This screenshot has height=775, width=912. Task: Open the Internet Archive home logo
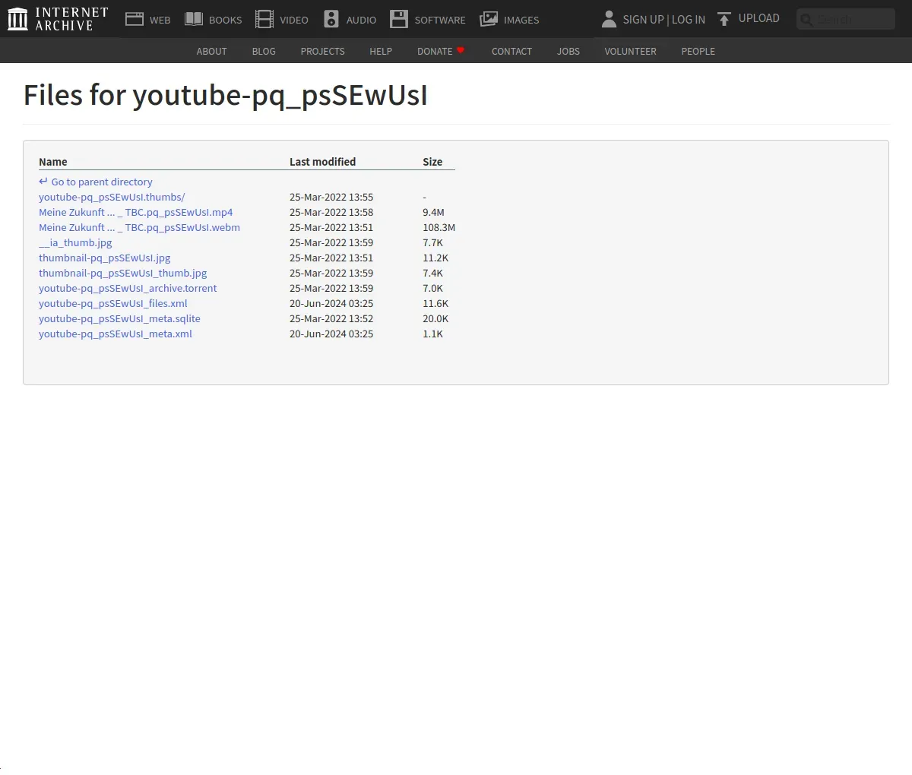[x=58, y=19]
